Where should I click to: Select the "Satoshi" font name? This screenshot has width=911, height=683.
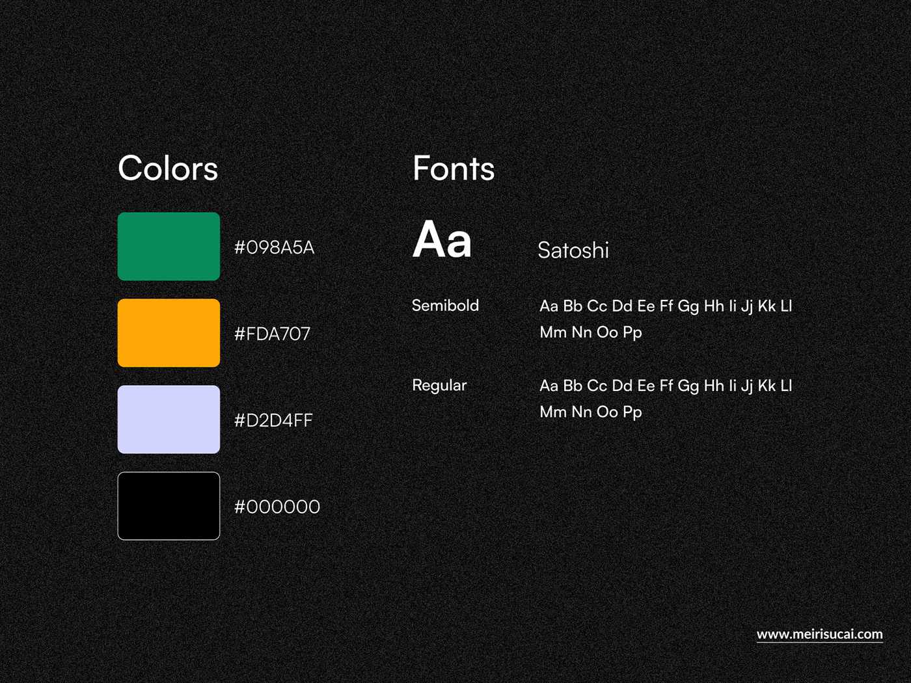coord(573,250)
